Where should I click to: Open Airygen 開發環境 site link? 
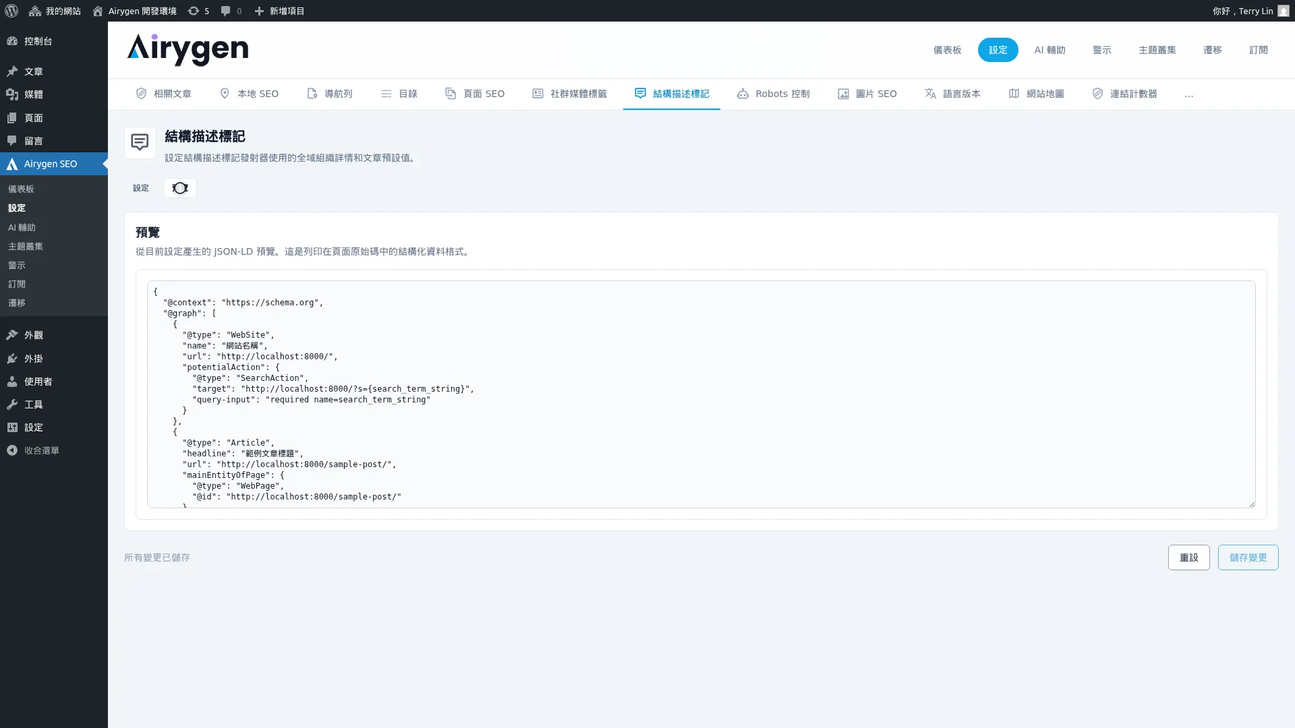click(x=134, y=11)
